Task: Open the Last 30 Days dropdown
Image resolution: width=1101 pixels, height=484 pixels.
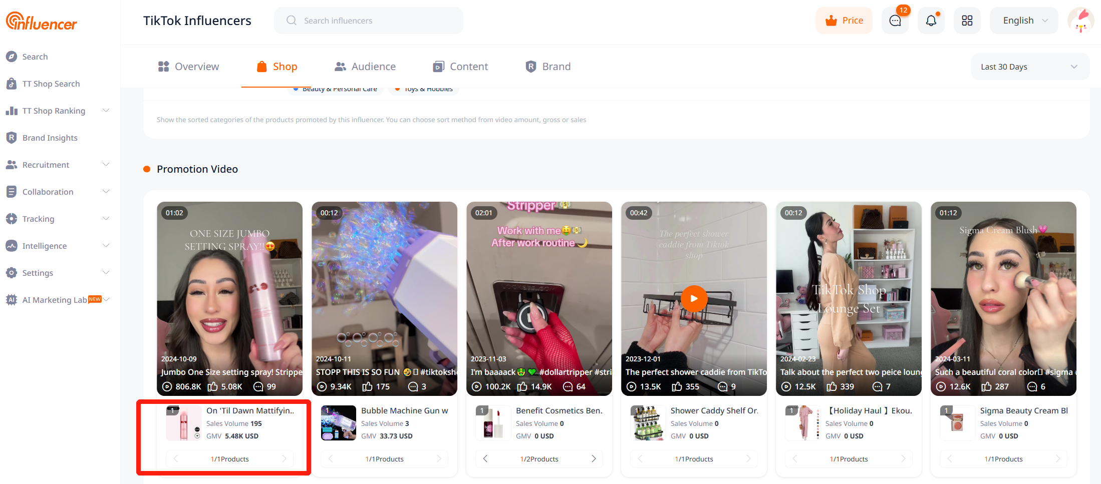Action: [x=1029, y=67]
